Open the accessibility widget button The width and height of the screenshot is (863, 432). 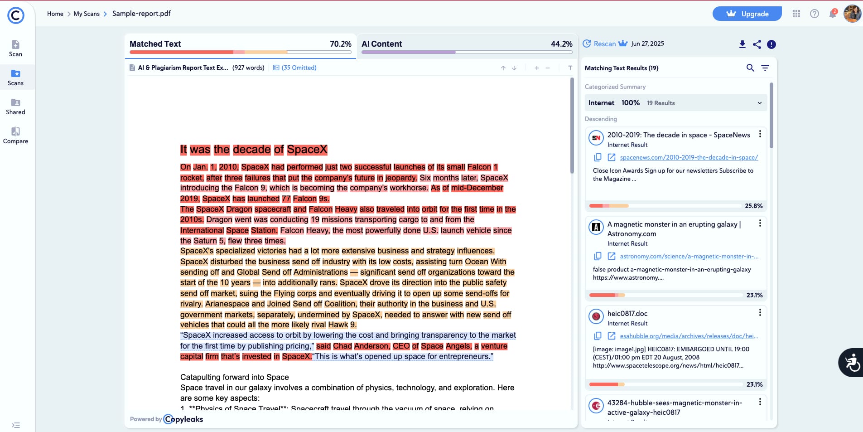(x=851, y=363)
